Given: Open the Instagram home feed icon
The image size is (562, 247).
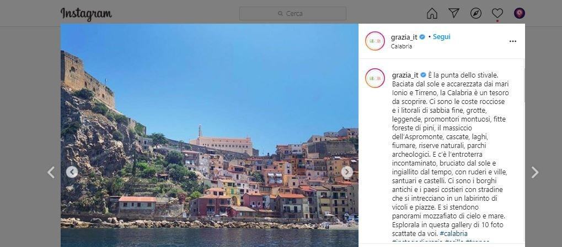Looking at the screenshot, I should tap(432, 14).
